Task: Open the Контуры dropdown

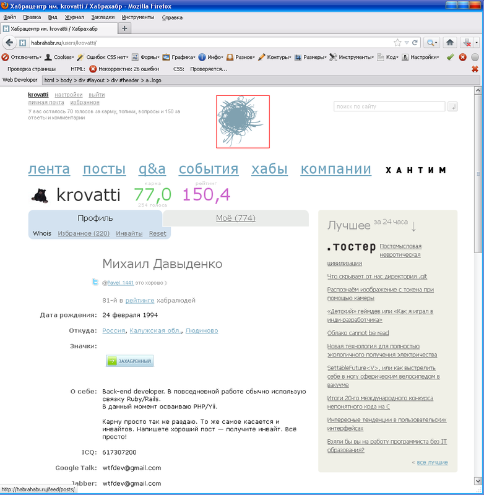Action: [x=275, y=57]
